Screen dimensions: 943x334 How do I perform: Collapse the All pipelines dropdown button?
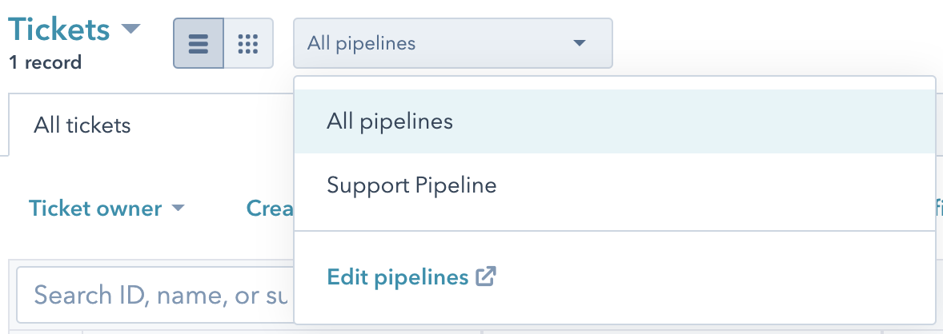pos(452,43)
